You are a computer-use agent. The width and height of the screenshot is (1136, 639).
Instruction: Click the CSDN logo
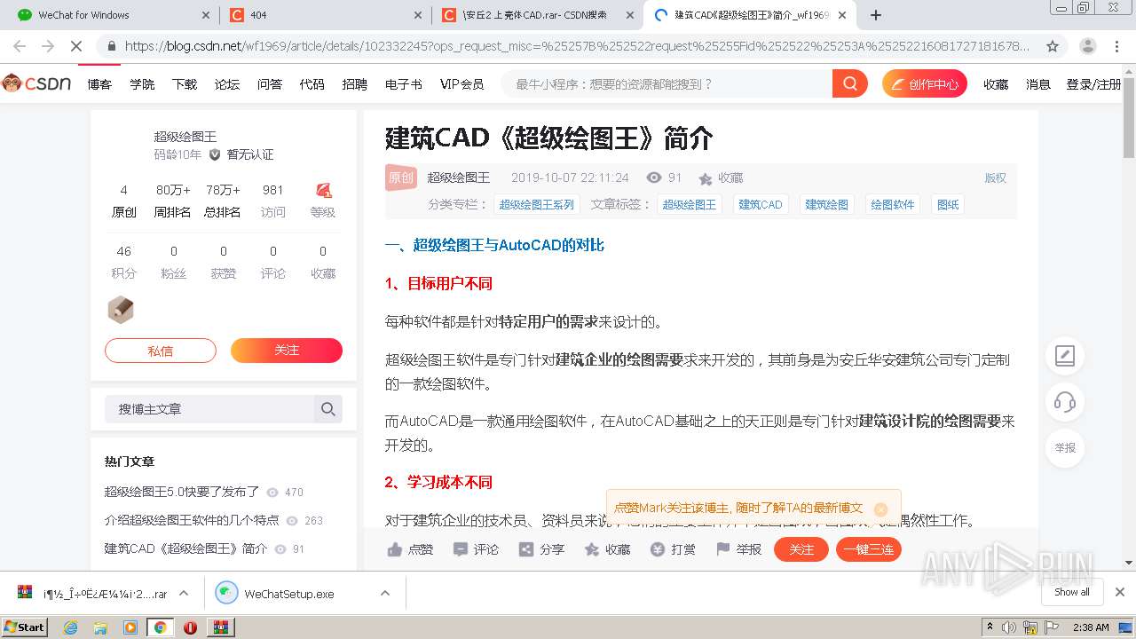coord(36,83)
